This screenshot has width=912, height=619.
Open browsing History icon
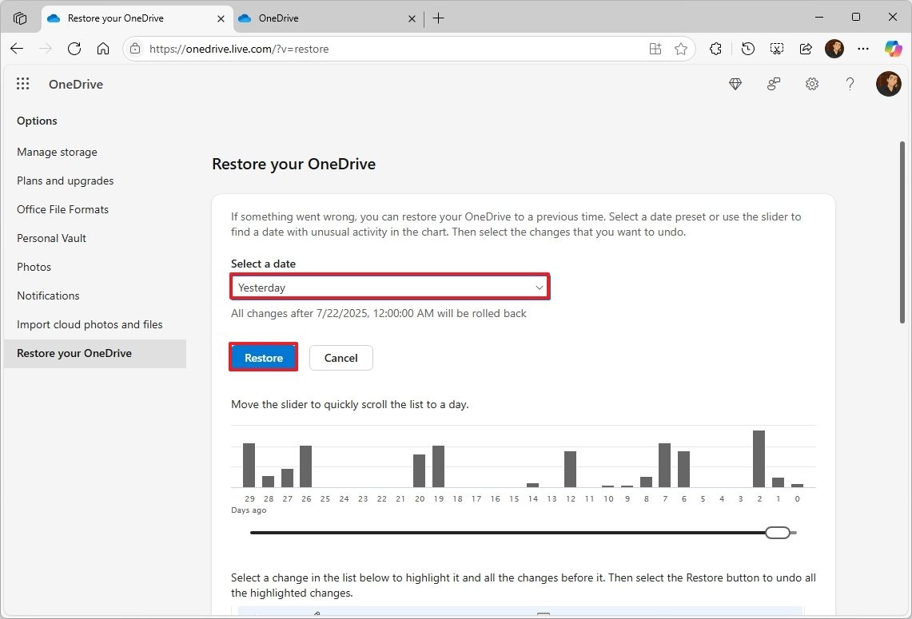click(x=747, y=49)
